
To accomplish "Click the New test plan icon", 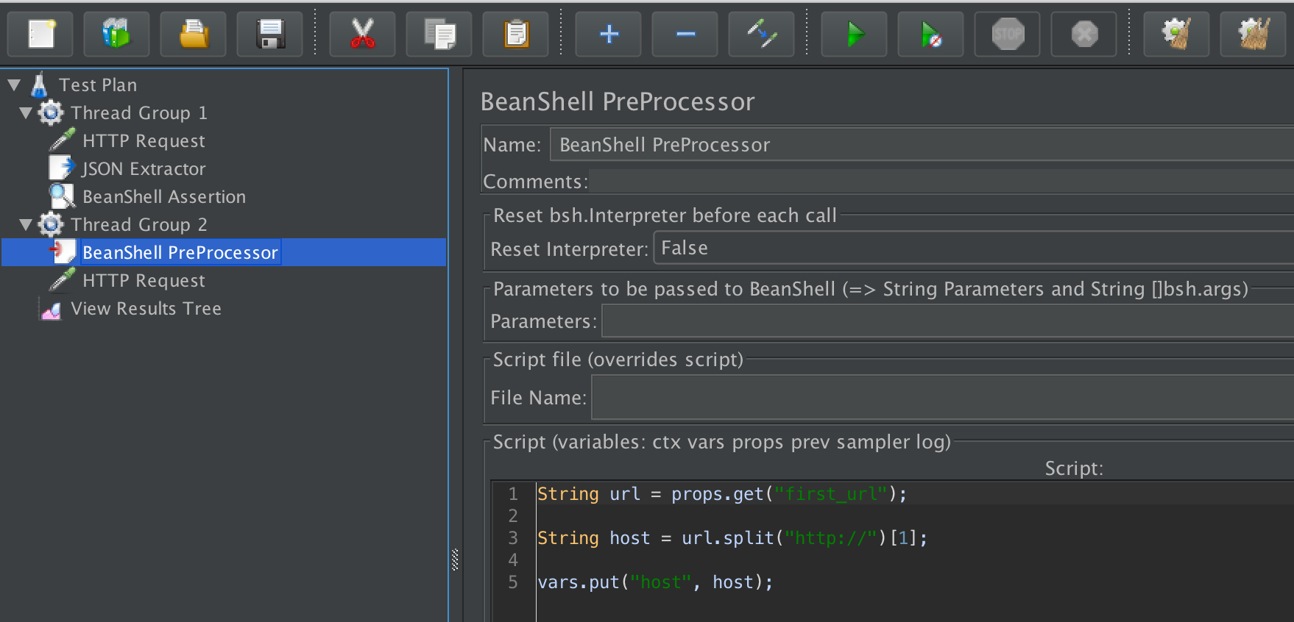I will click(40, 34).
